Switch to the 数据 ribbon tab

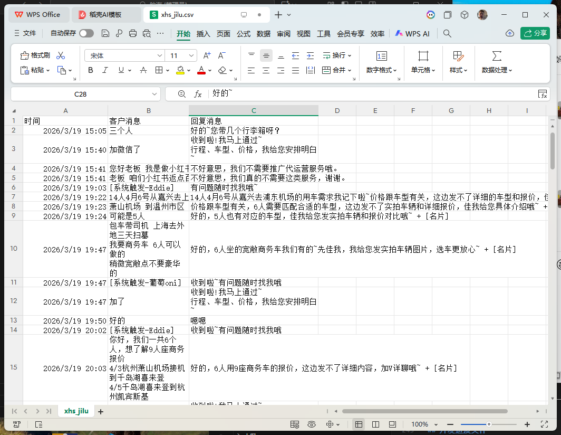264,33
